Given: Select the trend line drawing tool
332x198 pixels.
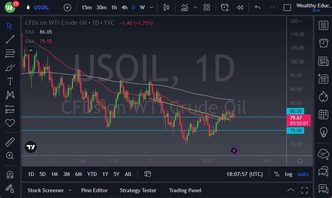Looking at the screenshot, I should coord(10,39).
